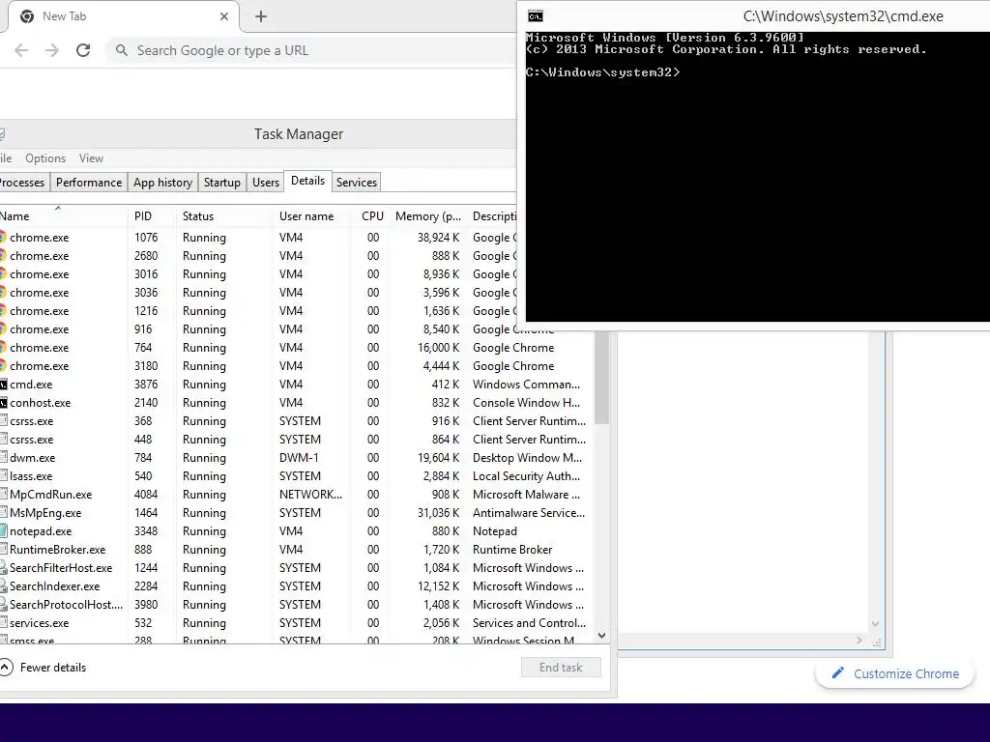Screen dimensions: 990x742
Task: Click the Chrome back arrow
Action: [21, 50]
